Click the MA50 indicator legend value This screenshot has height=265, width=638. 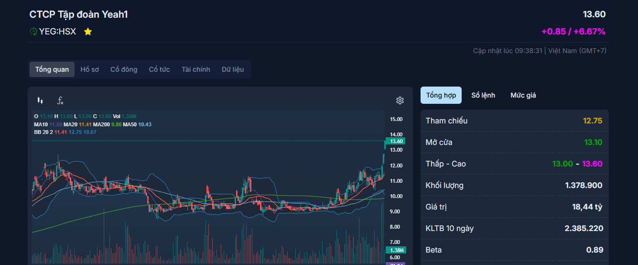point(145,124)
